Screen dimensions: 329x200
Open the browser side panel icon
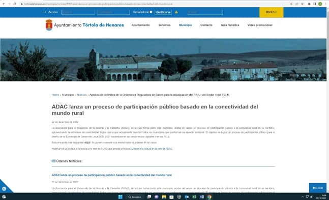pos(315,4)
